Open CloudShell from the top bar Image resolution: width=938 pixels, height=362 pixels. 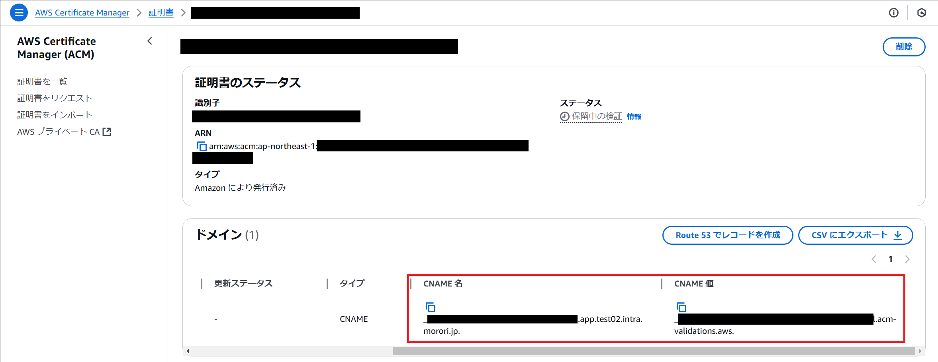921,13
